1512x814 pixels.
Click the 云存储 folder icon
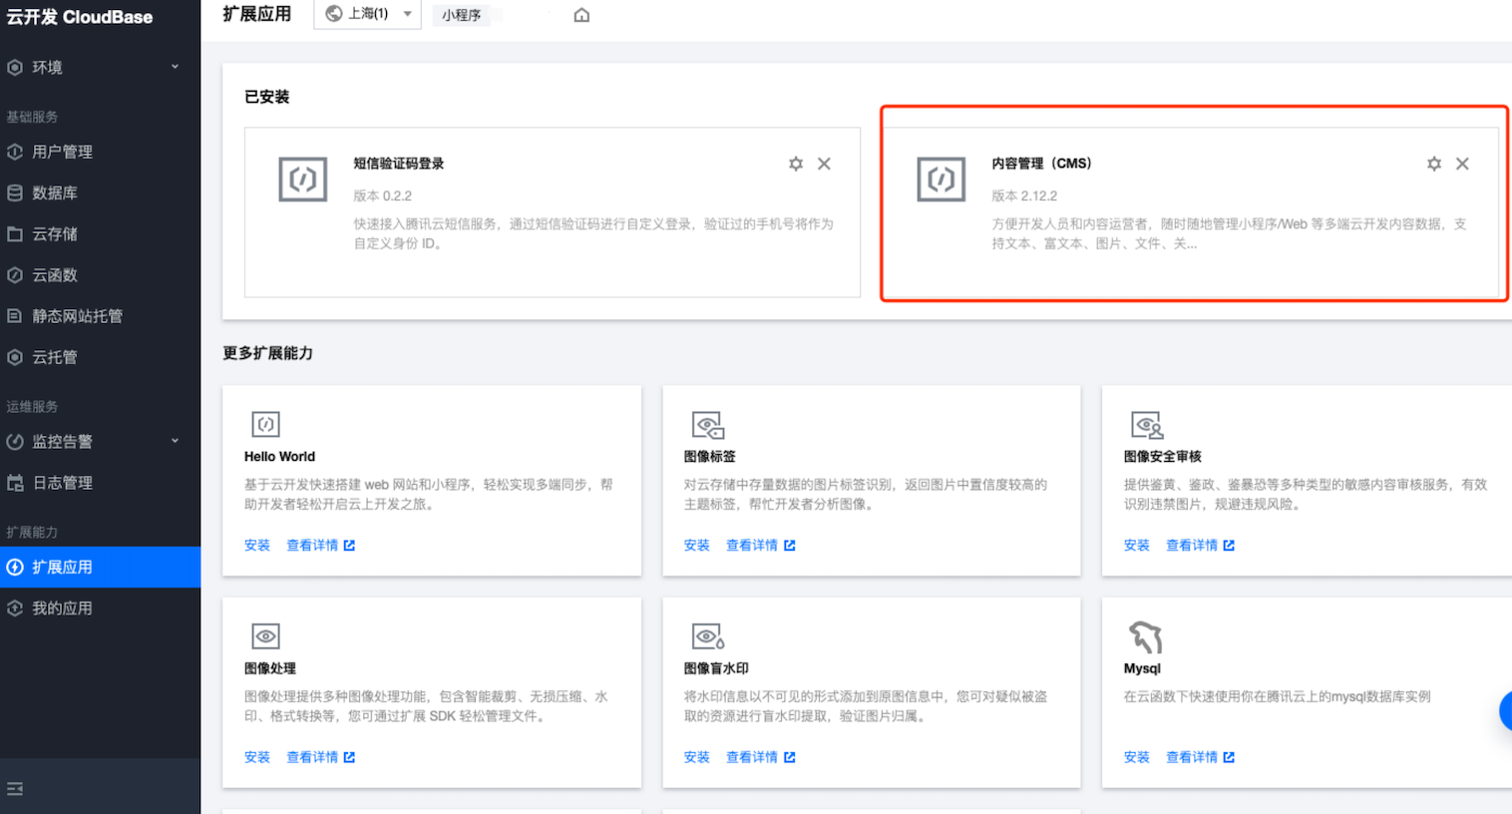click(x=15, y=234)
